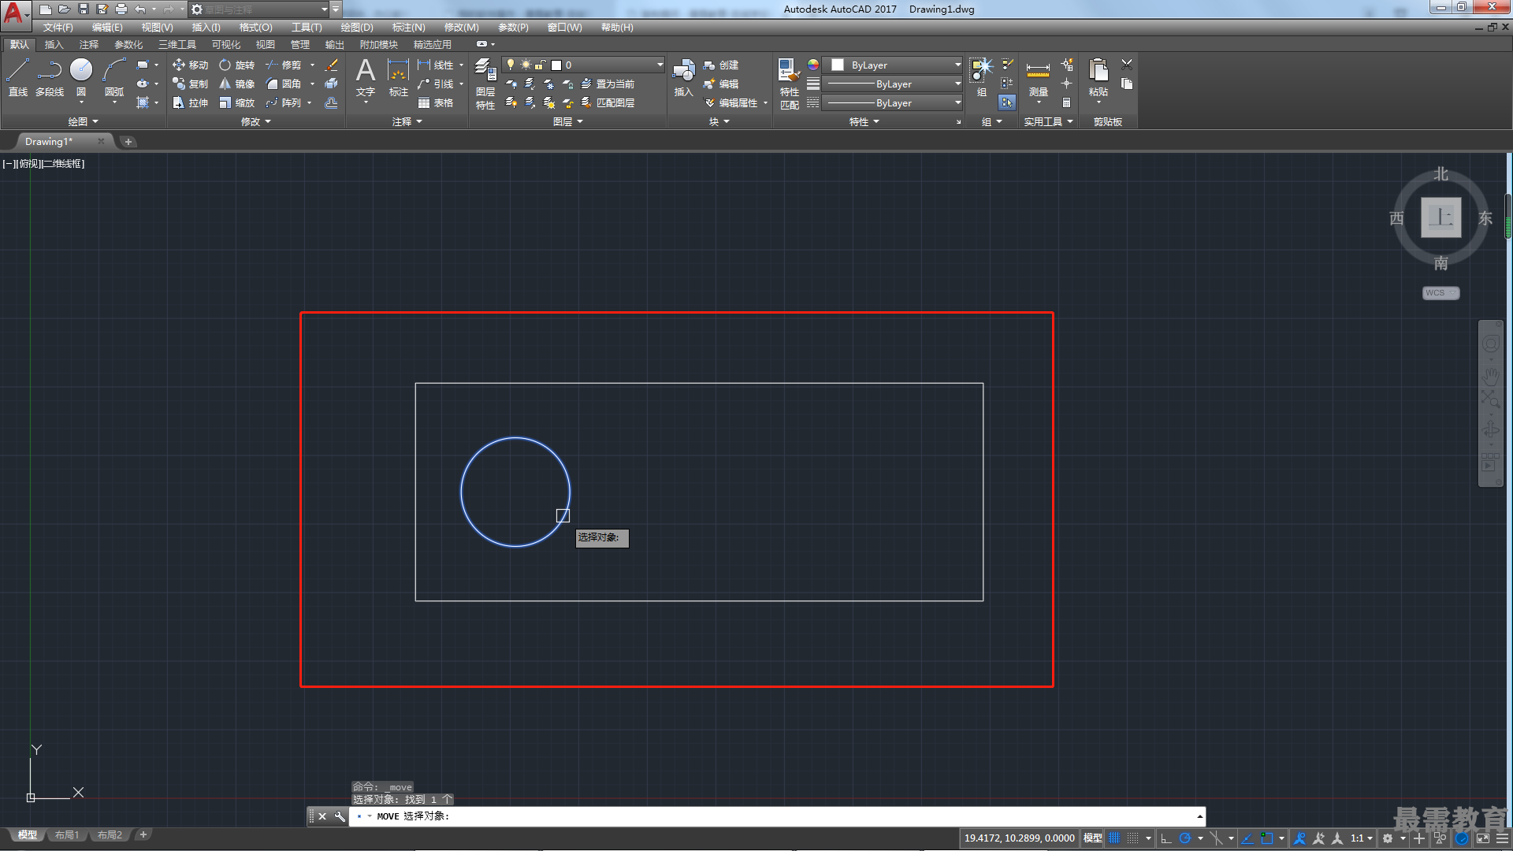Toggle model space (模型) status button
The width and height of the screenshot is (1513, 851).
(x=1092, y=838)
